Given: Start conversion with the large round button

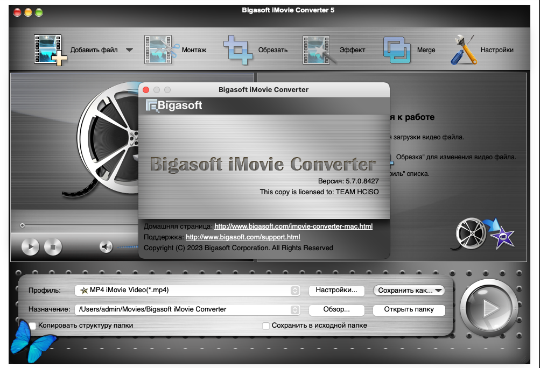Looking at the screenshot, I should (488, 308).
